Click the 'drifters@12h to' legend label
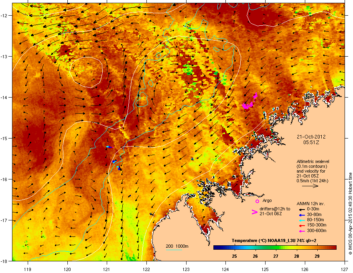This screenshot has height=273, width=353. (x=275, y=209)
